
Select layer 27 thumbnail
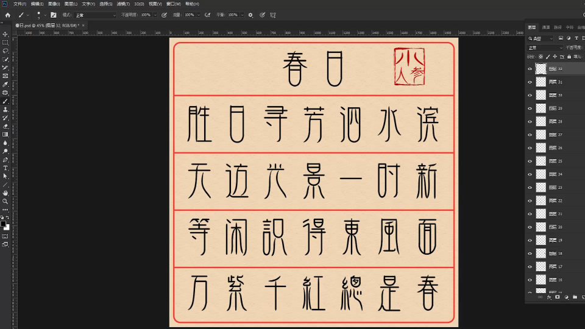tap(541, 135)
